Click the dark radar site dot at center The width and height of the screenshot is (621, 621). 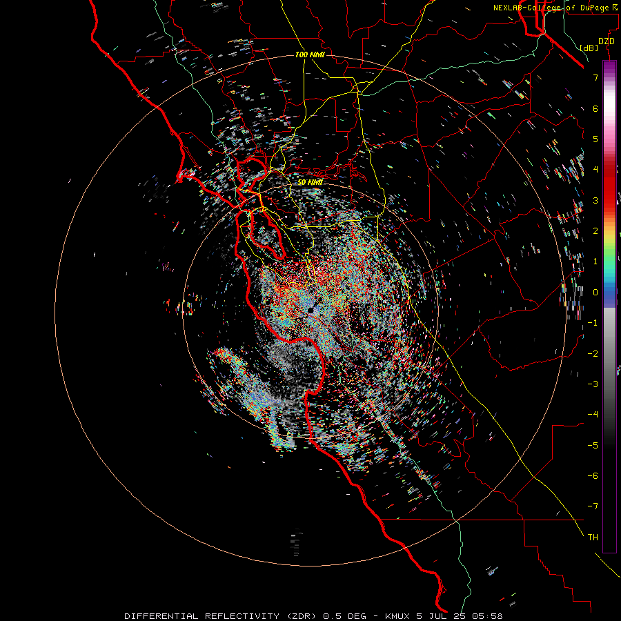(x=311, y=310)
